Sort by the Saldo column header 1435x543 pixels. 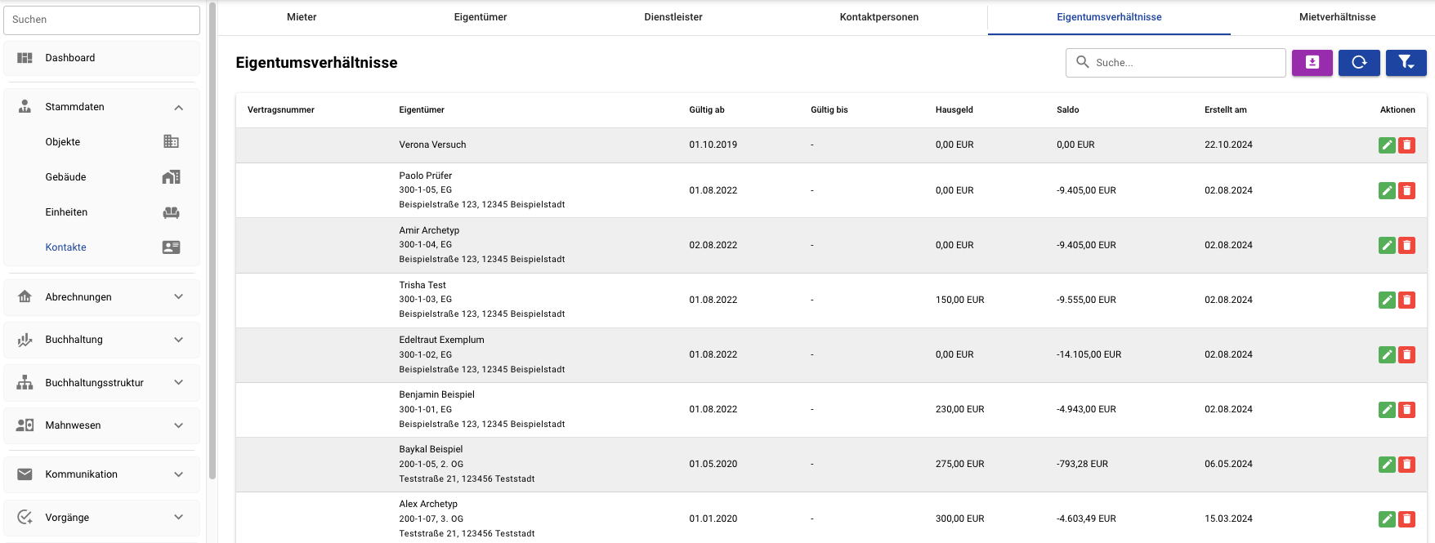1067,110
